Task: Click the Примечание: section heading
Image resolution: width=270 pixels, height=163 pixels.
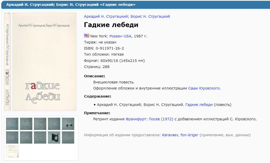Action: click(x=97, y=113)
